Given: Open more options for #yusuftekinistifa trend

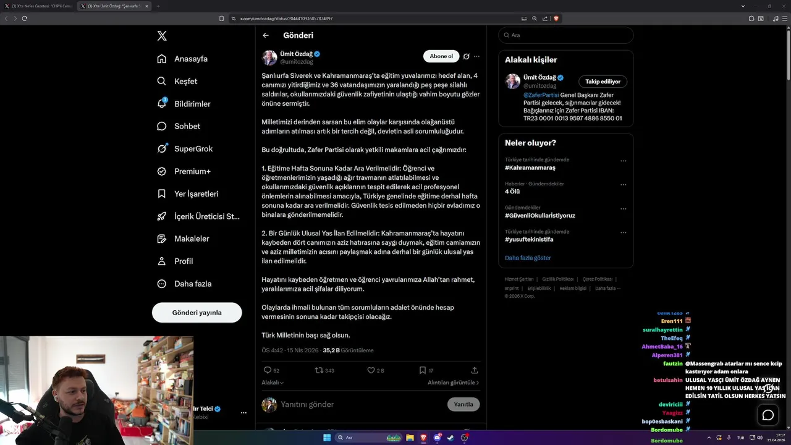Looking at the screenshot, I should tap(623, 232).
